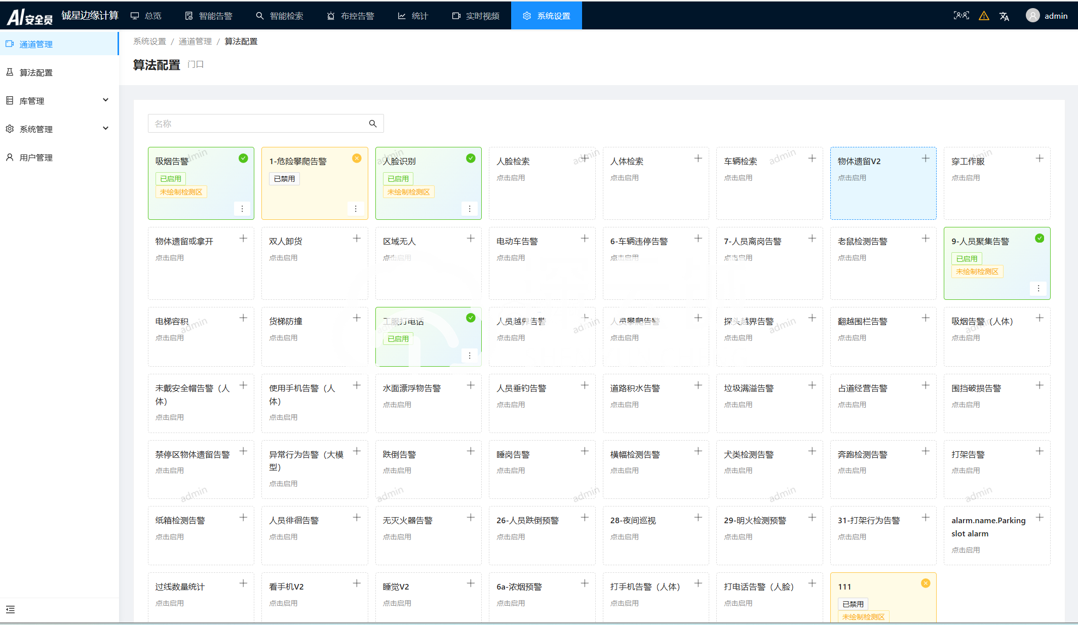Expand the 库管理 sidebar menu

click(59, 100)
